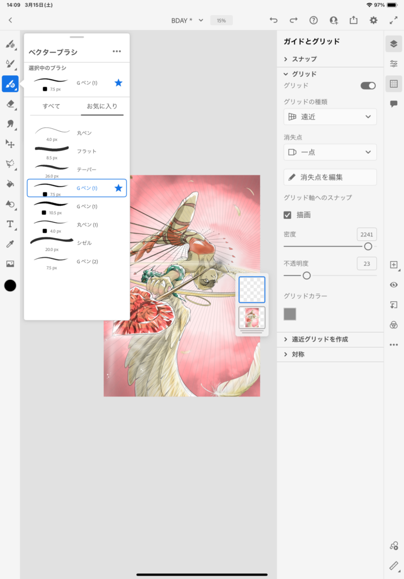
Task: Toggle layer visibility eye icon
Action: pyautogui.click(x=394, y=285)
